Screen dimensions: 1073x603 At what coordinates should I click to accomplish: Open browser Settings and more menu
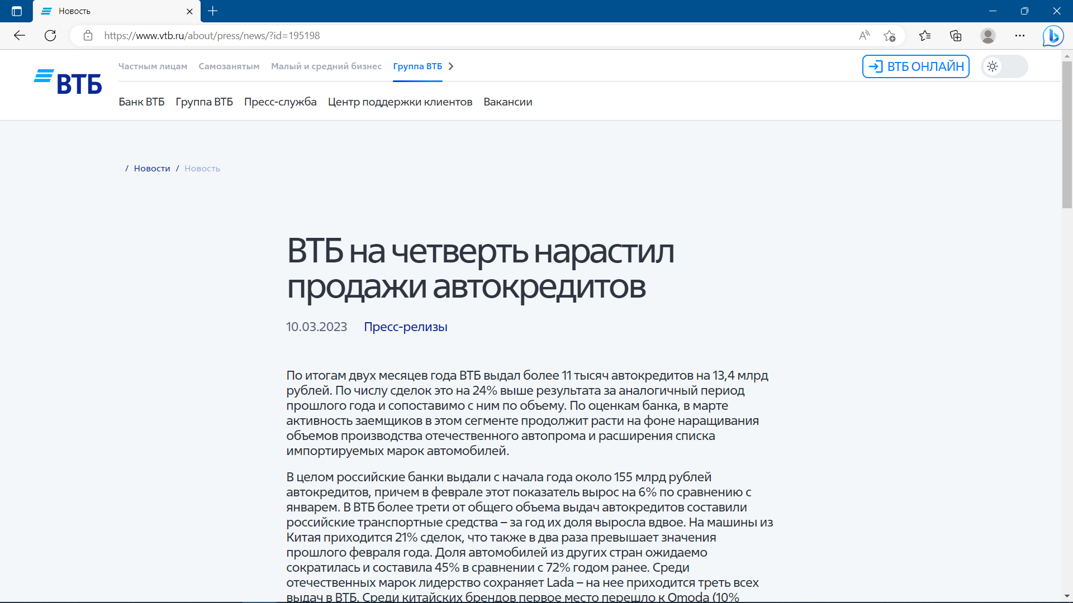tap(1020, 36)
